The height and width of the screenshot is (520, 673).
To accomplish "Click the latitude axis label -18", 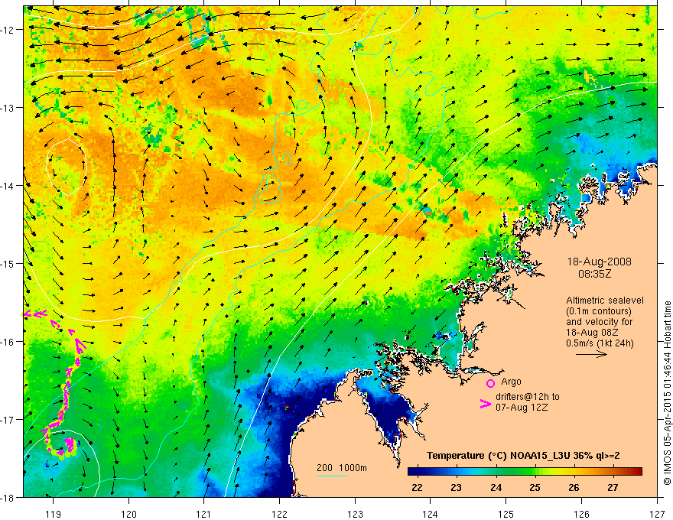I will [x=8, y=497].
